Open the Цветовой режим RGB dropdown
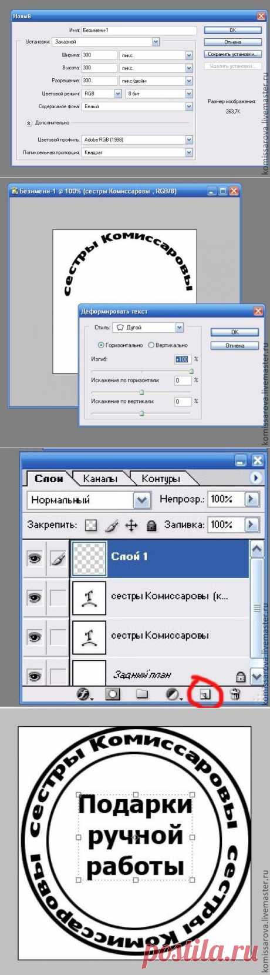This screenshot has height=975, width=270. [x=118, y=94]
